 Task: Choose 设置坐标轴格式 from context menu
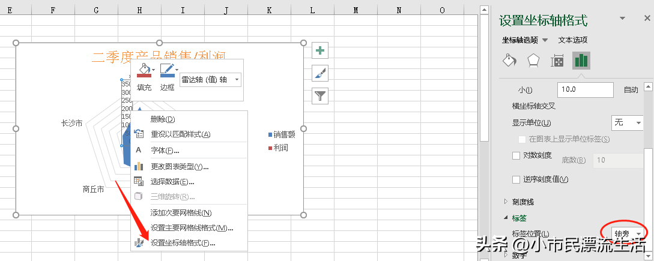coord(183,243)
